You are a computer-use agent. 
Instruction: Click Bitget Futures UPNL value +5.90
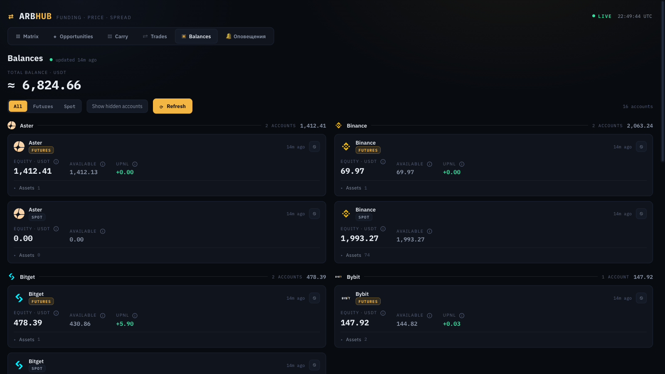point(125,324)
